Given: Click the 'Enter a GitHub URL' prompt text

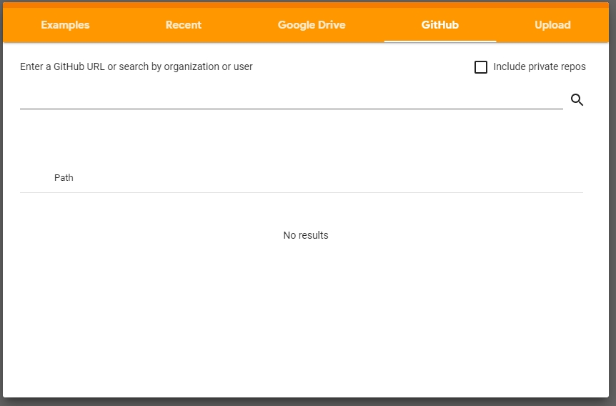Looking at the screenshot, I should click(x=136, y=67).
